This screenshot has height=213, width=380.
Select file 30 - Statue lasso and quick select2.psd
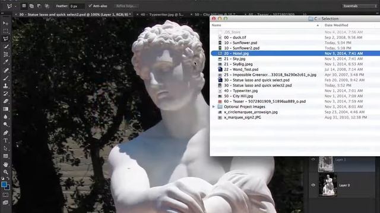[258, 85]
